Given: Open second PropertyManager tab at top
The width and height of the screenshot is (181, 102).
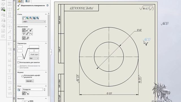Looking at the screenshot, I should point(27,1).
